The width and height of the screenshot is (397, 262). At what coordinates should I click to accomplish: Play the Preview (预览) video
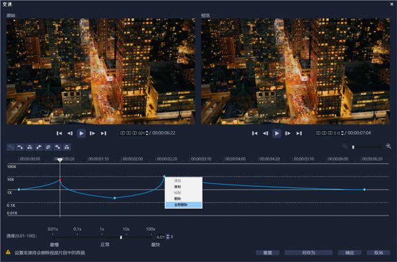pos(277,134)
